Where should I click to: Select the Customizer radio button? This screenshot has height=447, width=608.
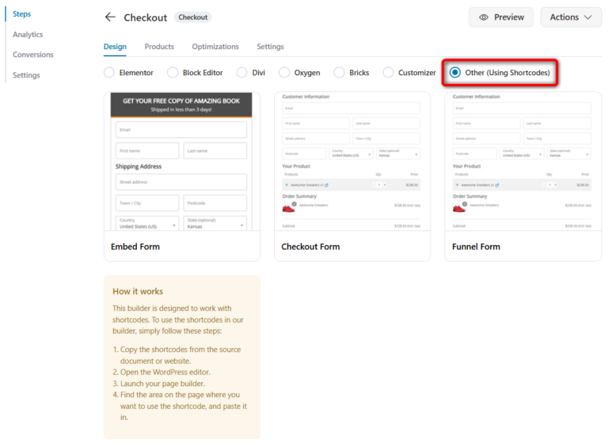point(388,73)
